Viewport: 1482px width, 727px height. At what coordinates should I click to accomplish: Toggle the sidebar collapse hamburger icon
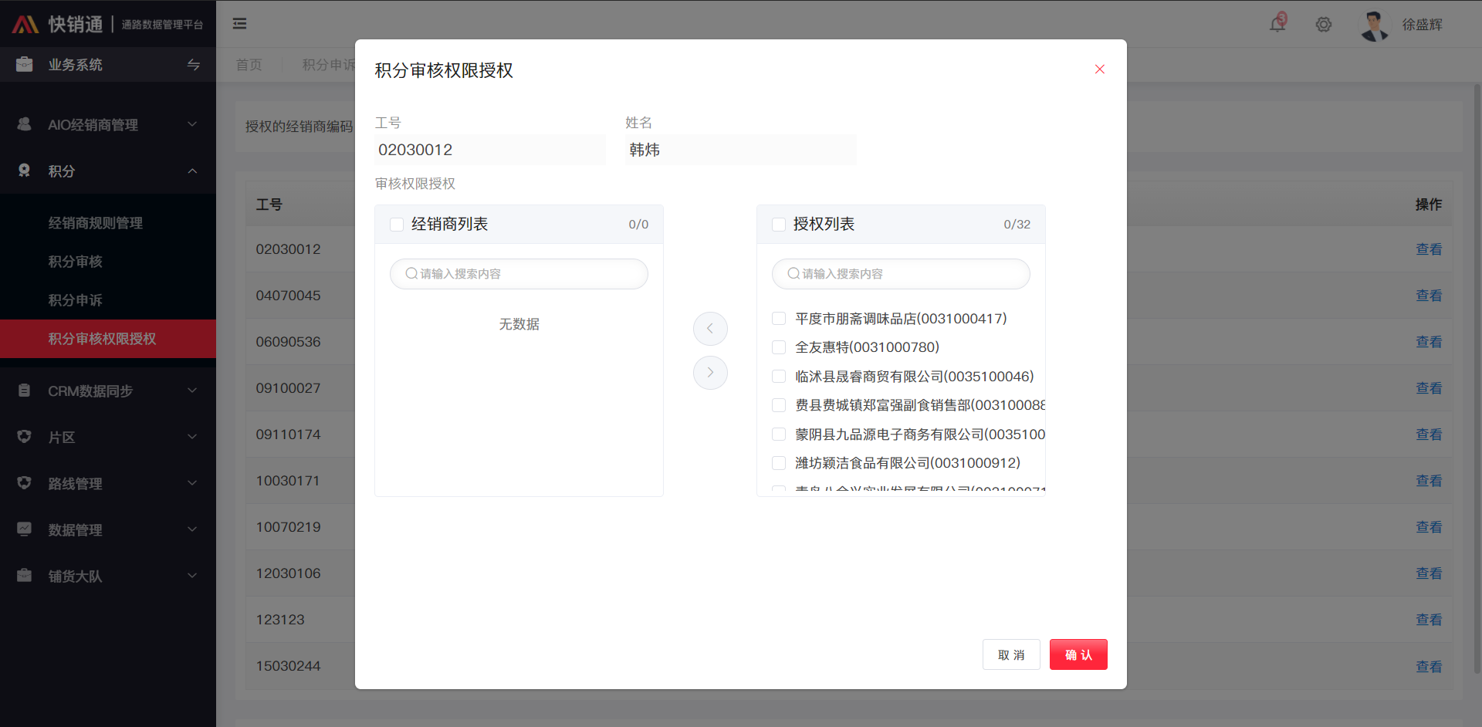(240, 24)
